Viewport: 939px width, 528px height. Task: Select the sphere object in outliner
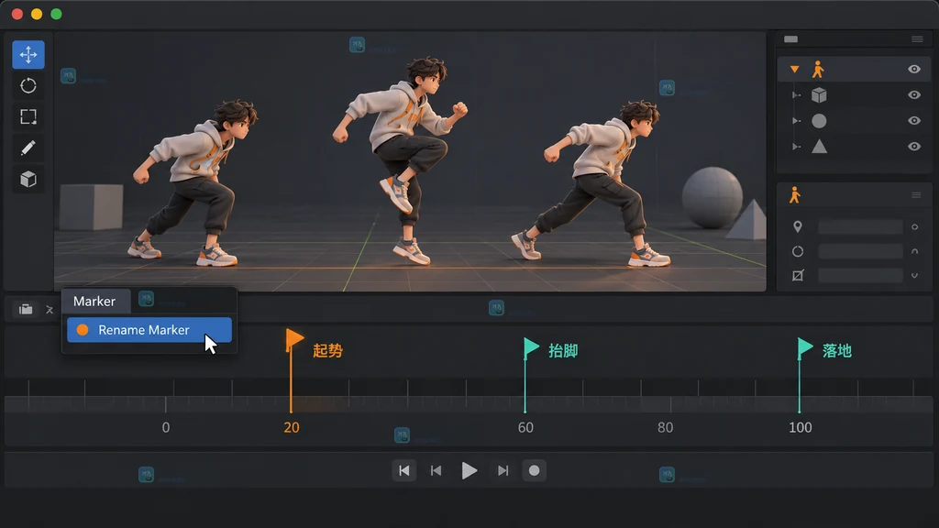[819, 121]
